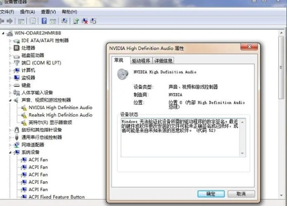Expand the 监视器 tree node
The width and height of the screenshot is (287, 206).
[10, 78]
